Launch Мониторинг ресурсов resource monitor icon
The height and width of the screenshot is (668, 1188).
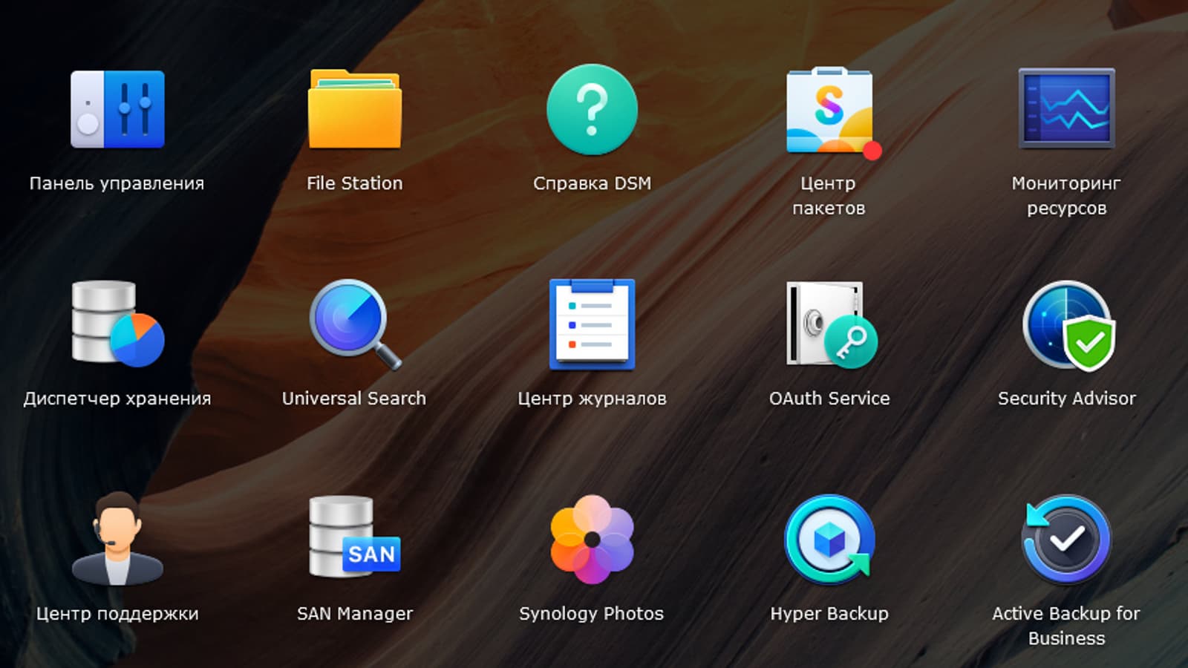click(x=1067, y=108)
